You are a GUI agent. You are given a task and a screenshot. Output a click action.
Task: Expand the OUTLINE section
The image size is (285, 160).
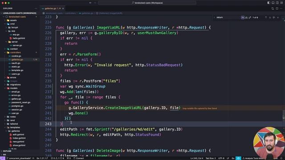tap(7, 151)
